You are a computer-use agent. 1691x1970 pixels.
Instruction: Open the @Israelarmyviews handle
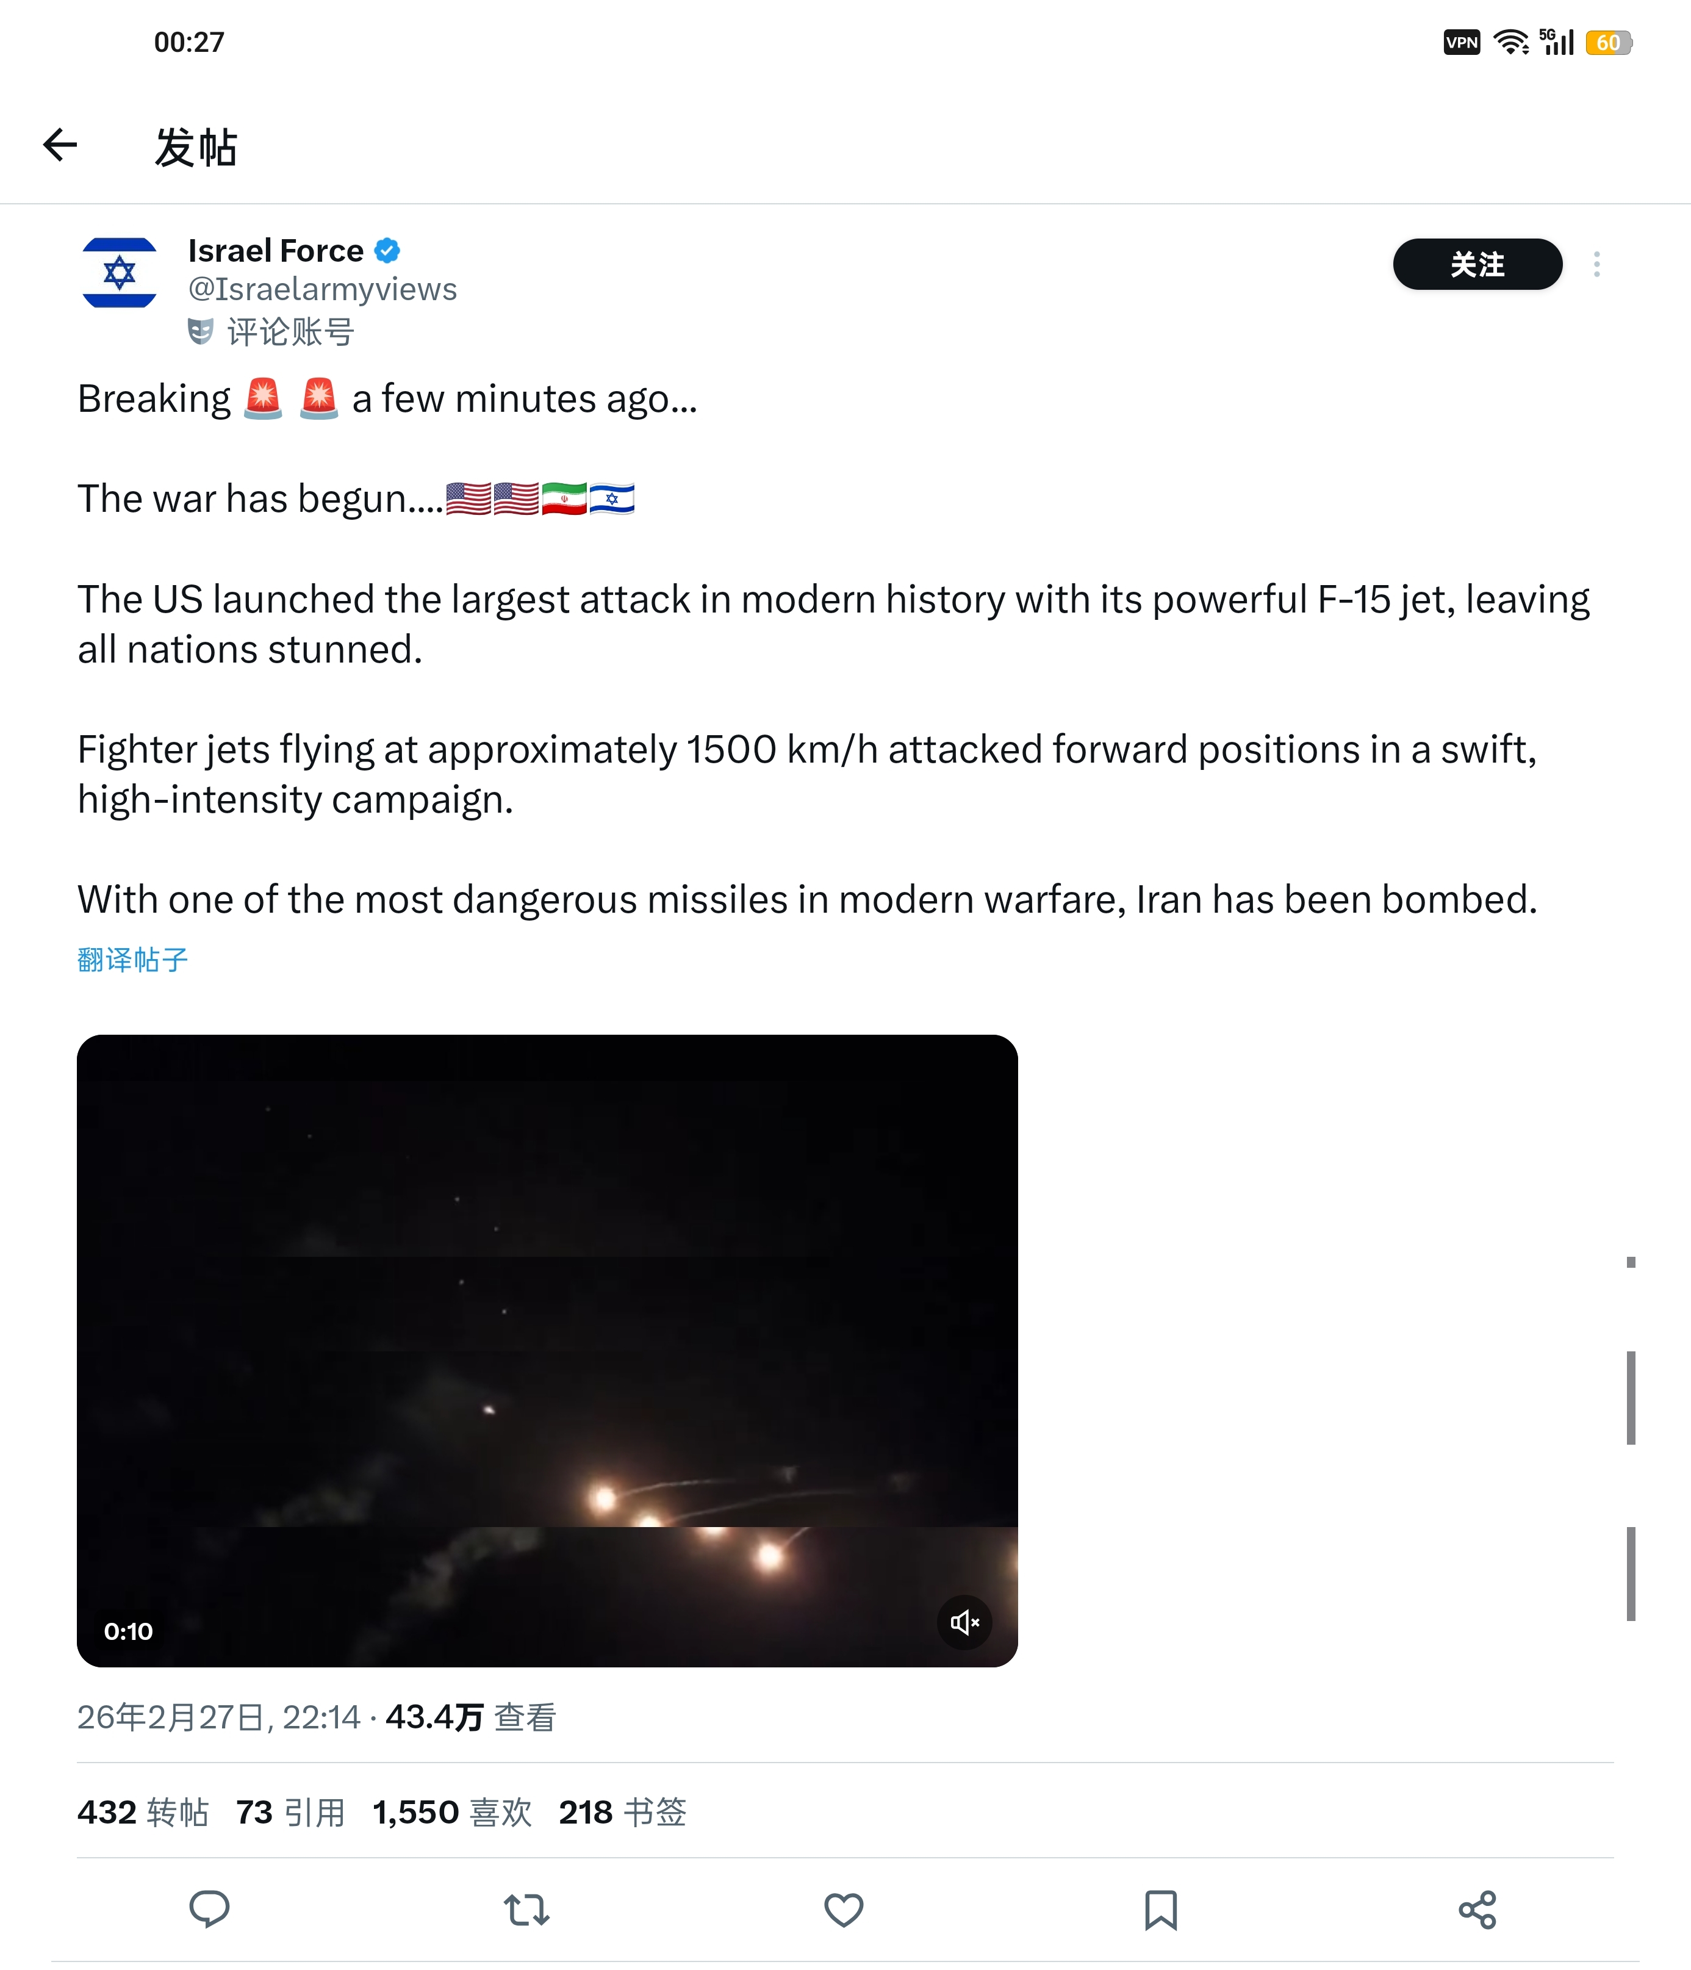pyautogui.click(x=322, y=289)
